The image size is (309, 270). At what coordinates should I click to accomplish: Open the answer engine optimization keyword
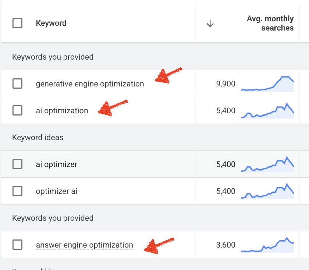click(x=84, y=245)
